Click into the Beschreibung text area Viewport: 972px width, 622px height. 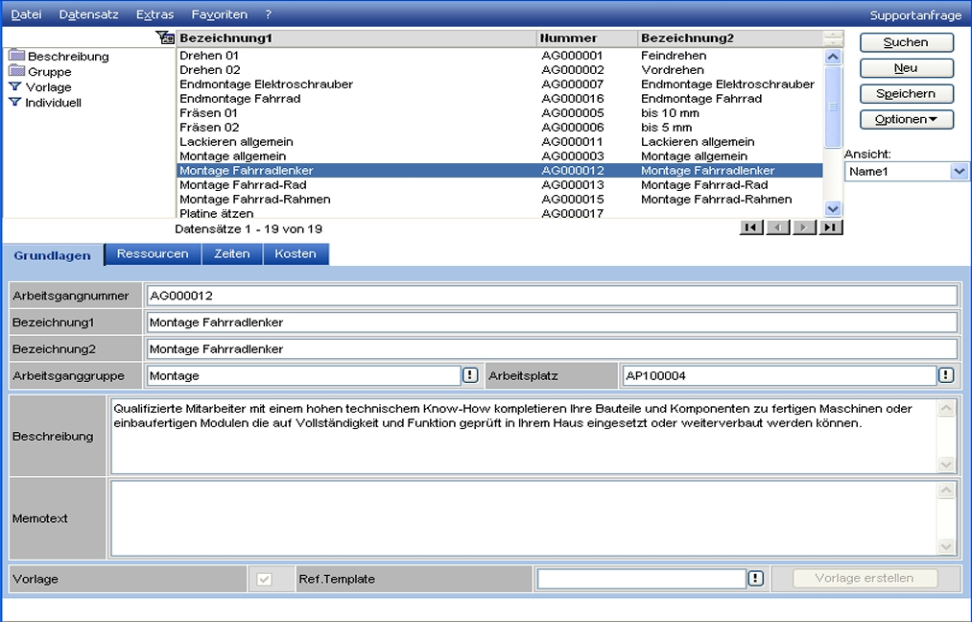tap(524, 436)
